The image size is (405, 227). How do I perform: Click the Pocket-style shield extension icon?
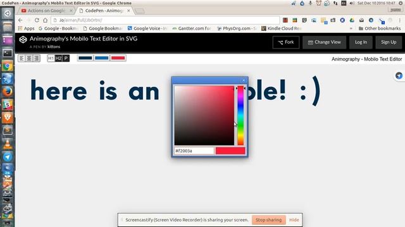point(304,20)
